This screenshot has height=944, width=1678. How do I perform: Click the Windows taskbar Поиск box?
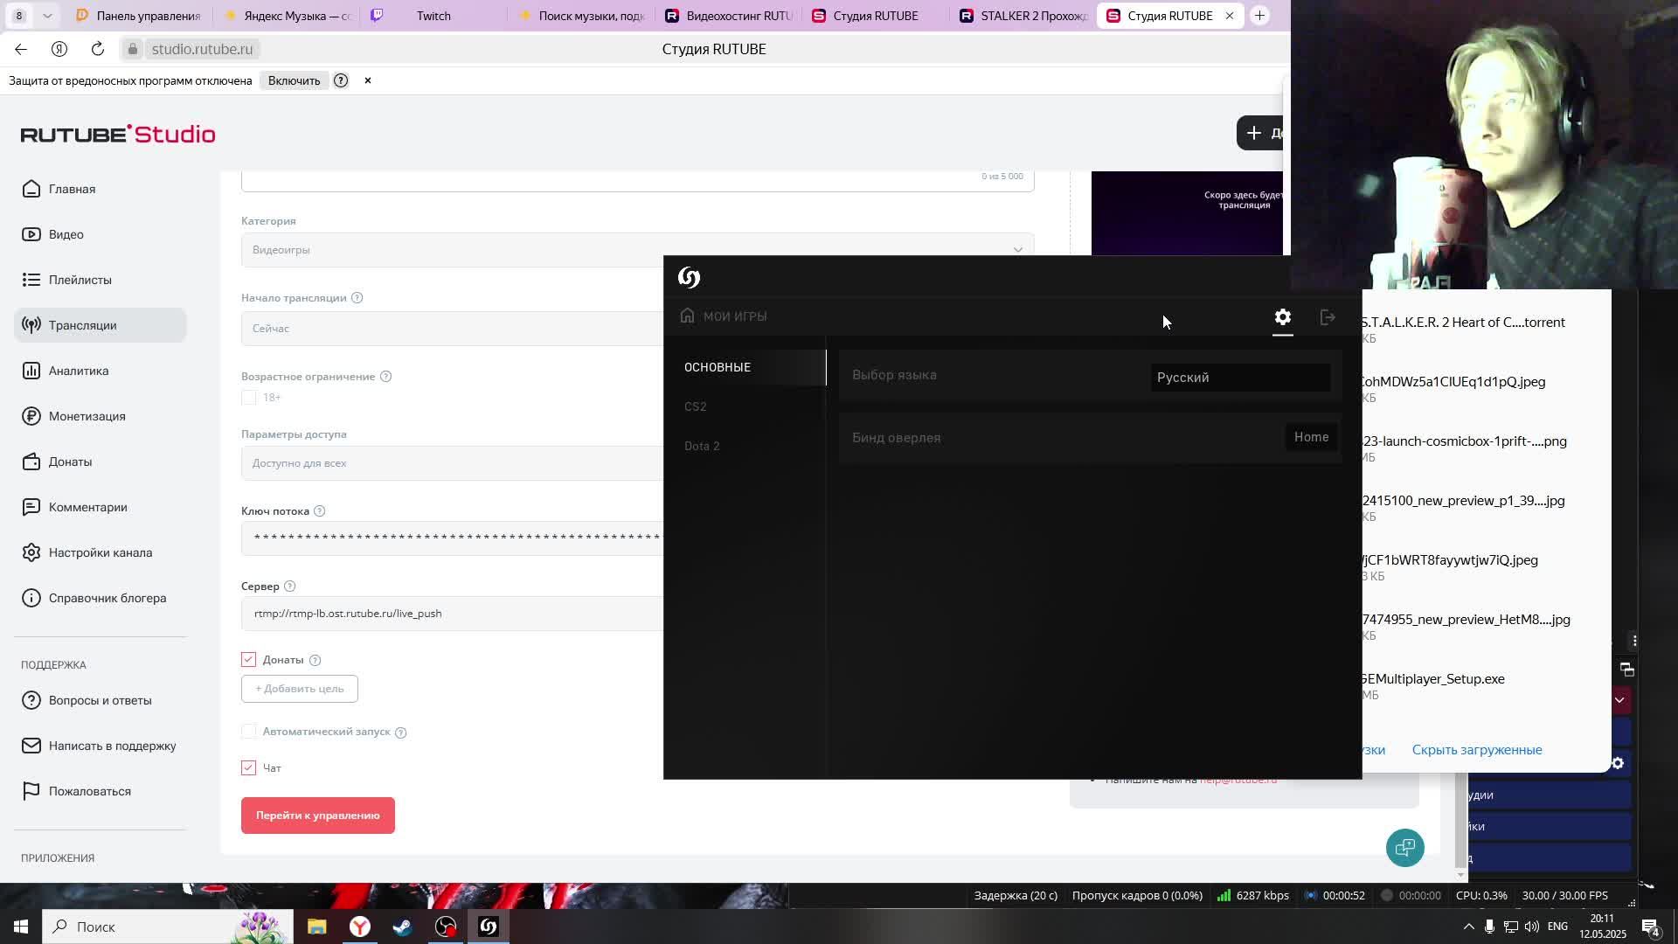166,927
